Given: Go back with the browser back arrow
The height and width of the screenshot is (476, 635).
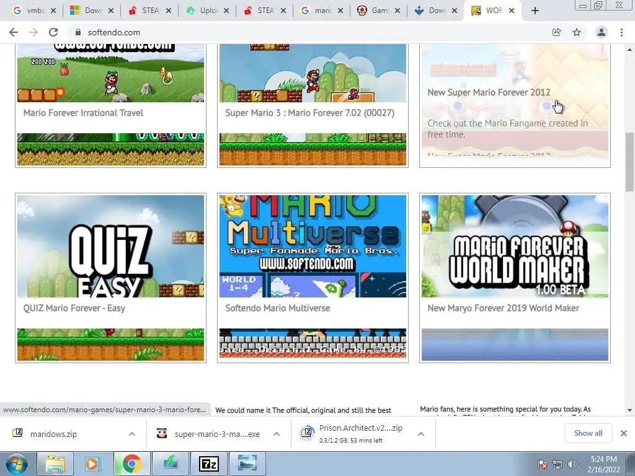Looking at the screenshot, I should 14,32.
